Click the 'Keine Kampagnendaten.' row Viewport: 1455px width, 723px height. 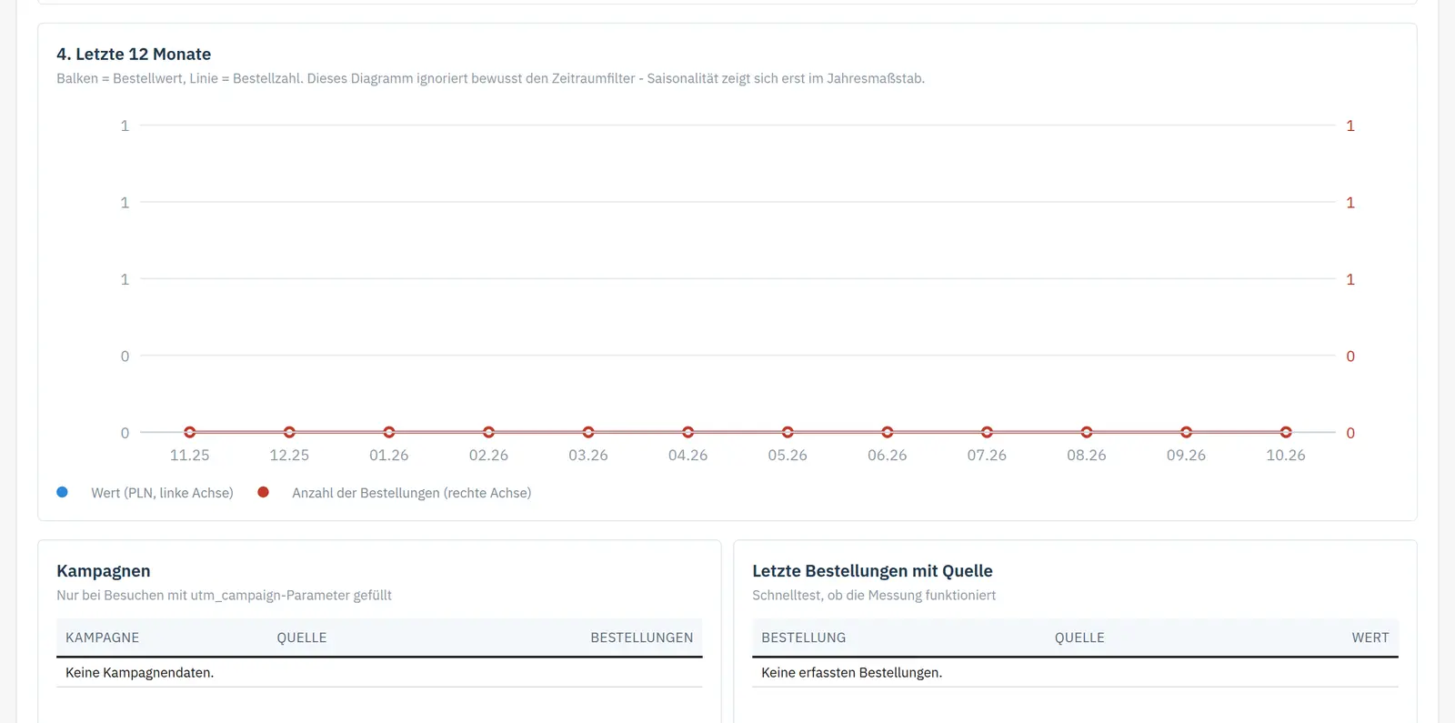[x=379, y=672]
